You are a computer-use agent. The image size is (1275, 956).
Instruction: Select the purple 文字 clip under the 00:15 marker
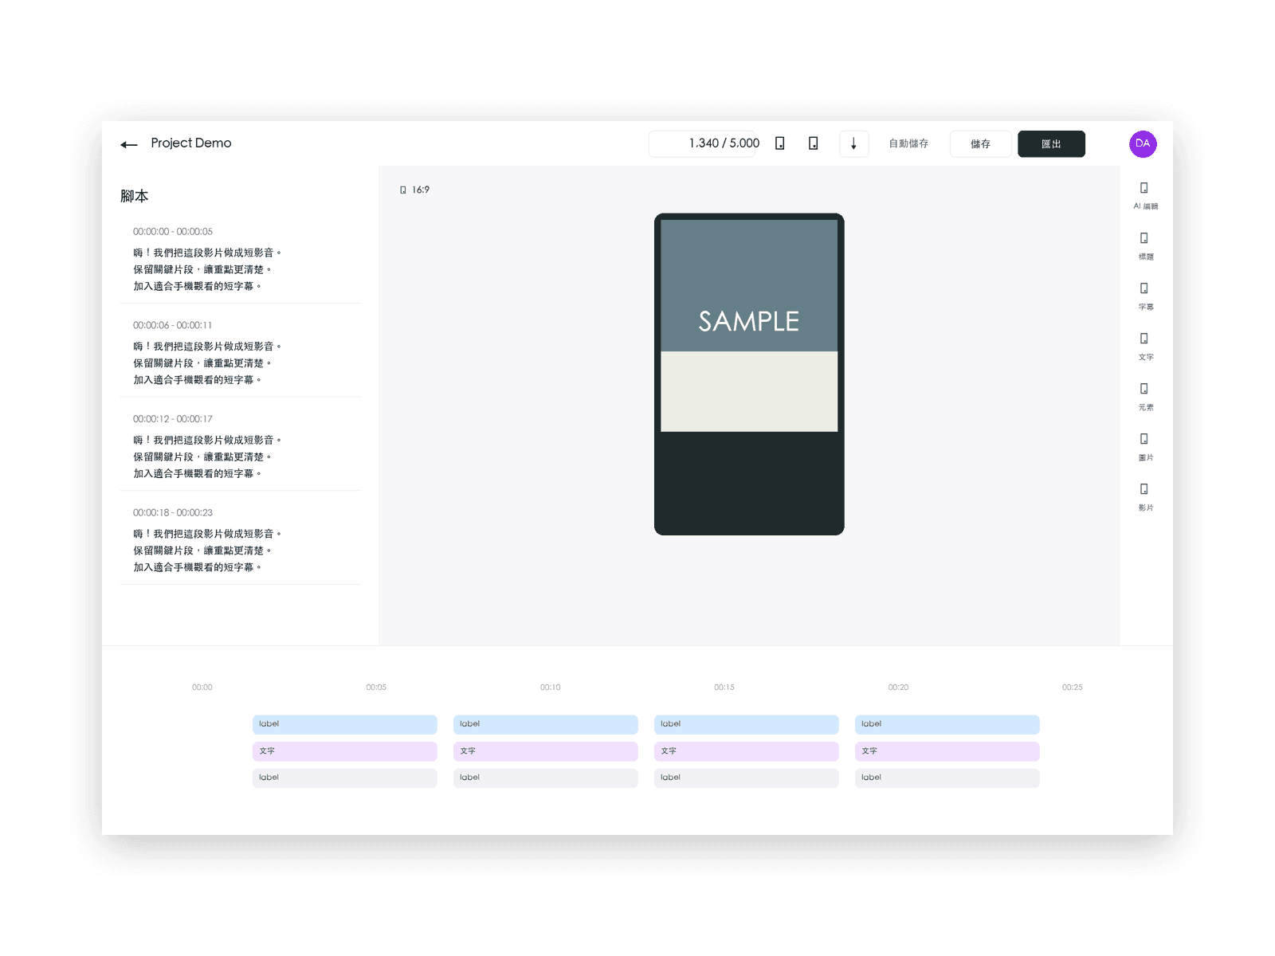[x=747, y=751]
